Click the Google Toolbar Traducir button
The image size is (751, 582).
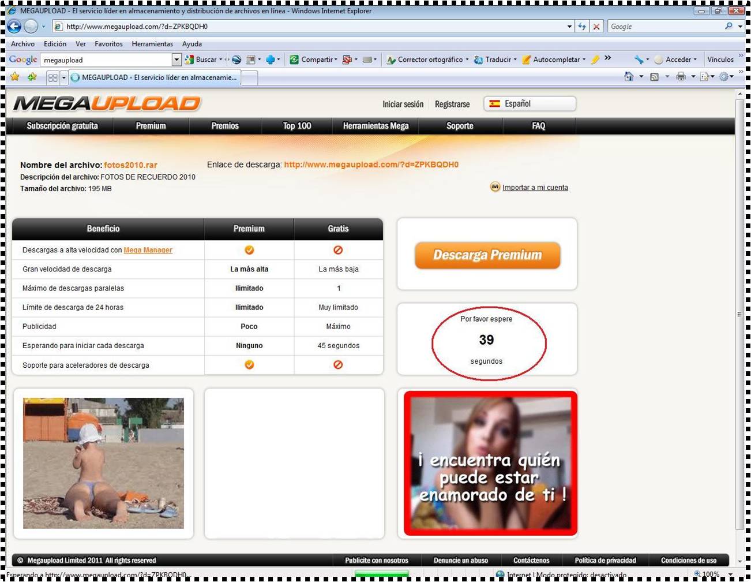[494, 59]
